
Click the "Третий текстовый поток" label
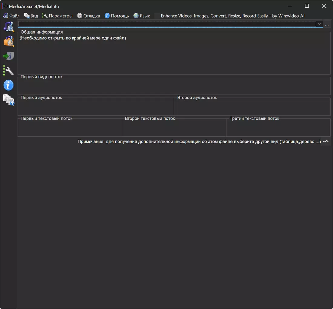(254, 118)
